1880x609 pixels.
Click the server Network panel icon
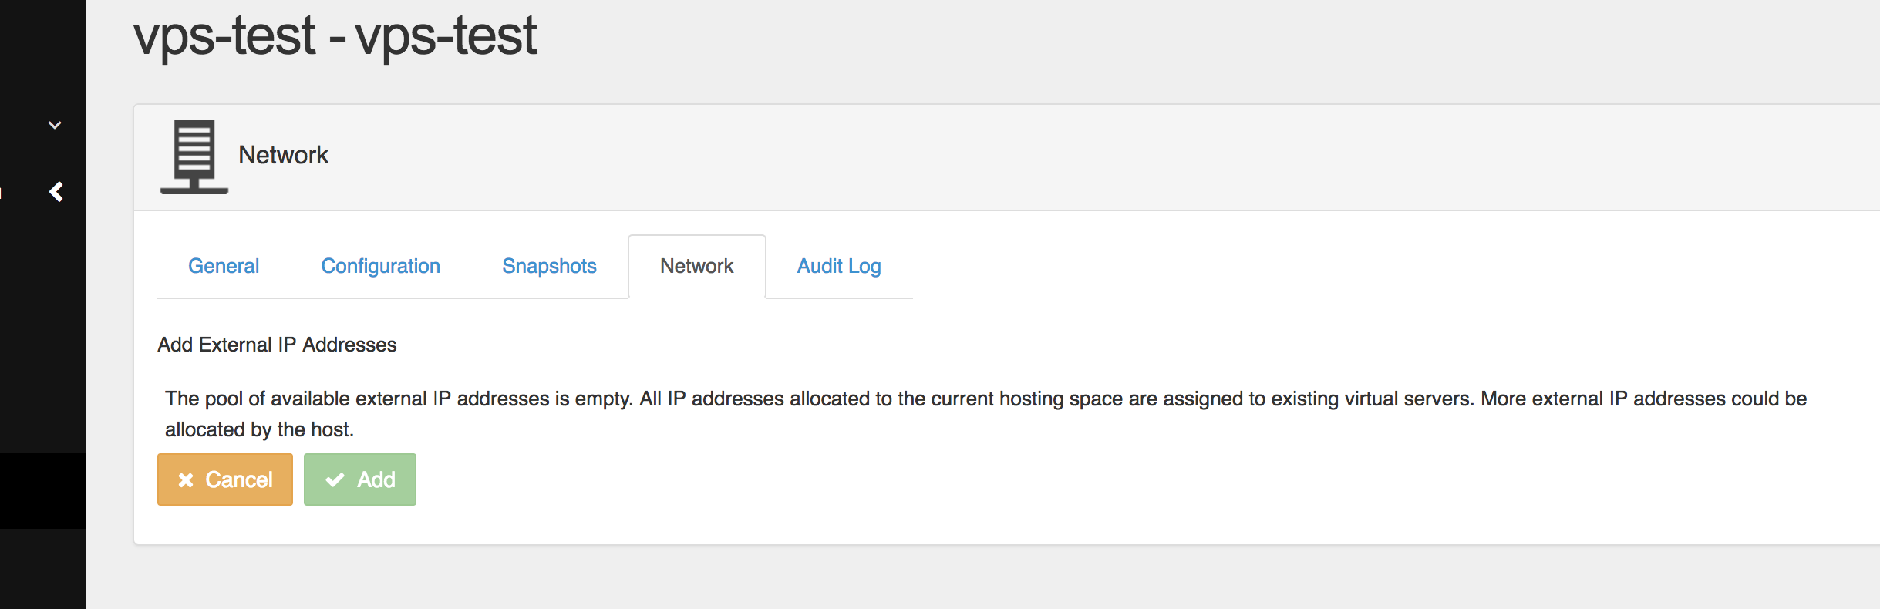pyautogui.click(x=194, y=156)
